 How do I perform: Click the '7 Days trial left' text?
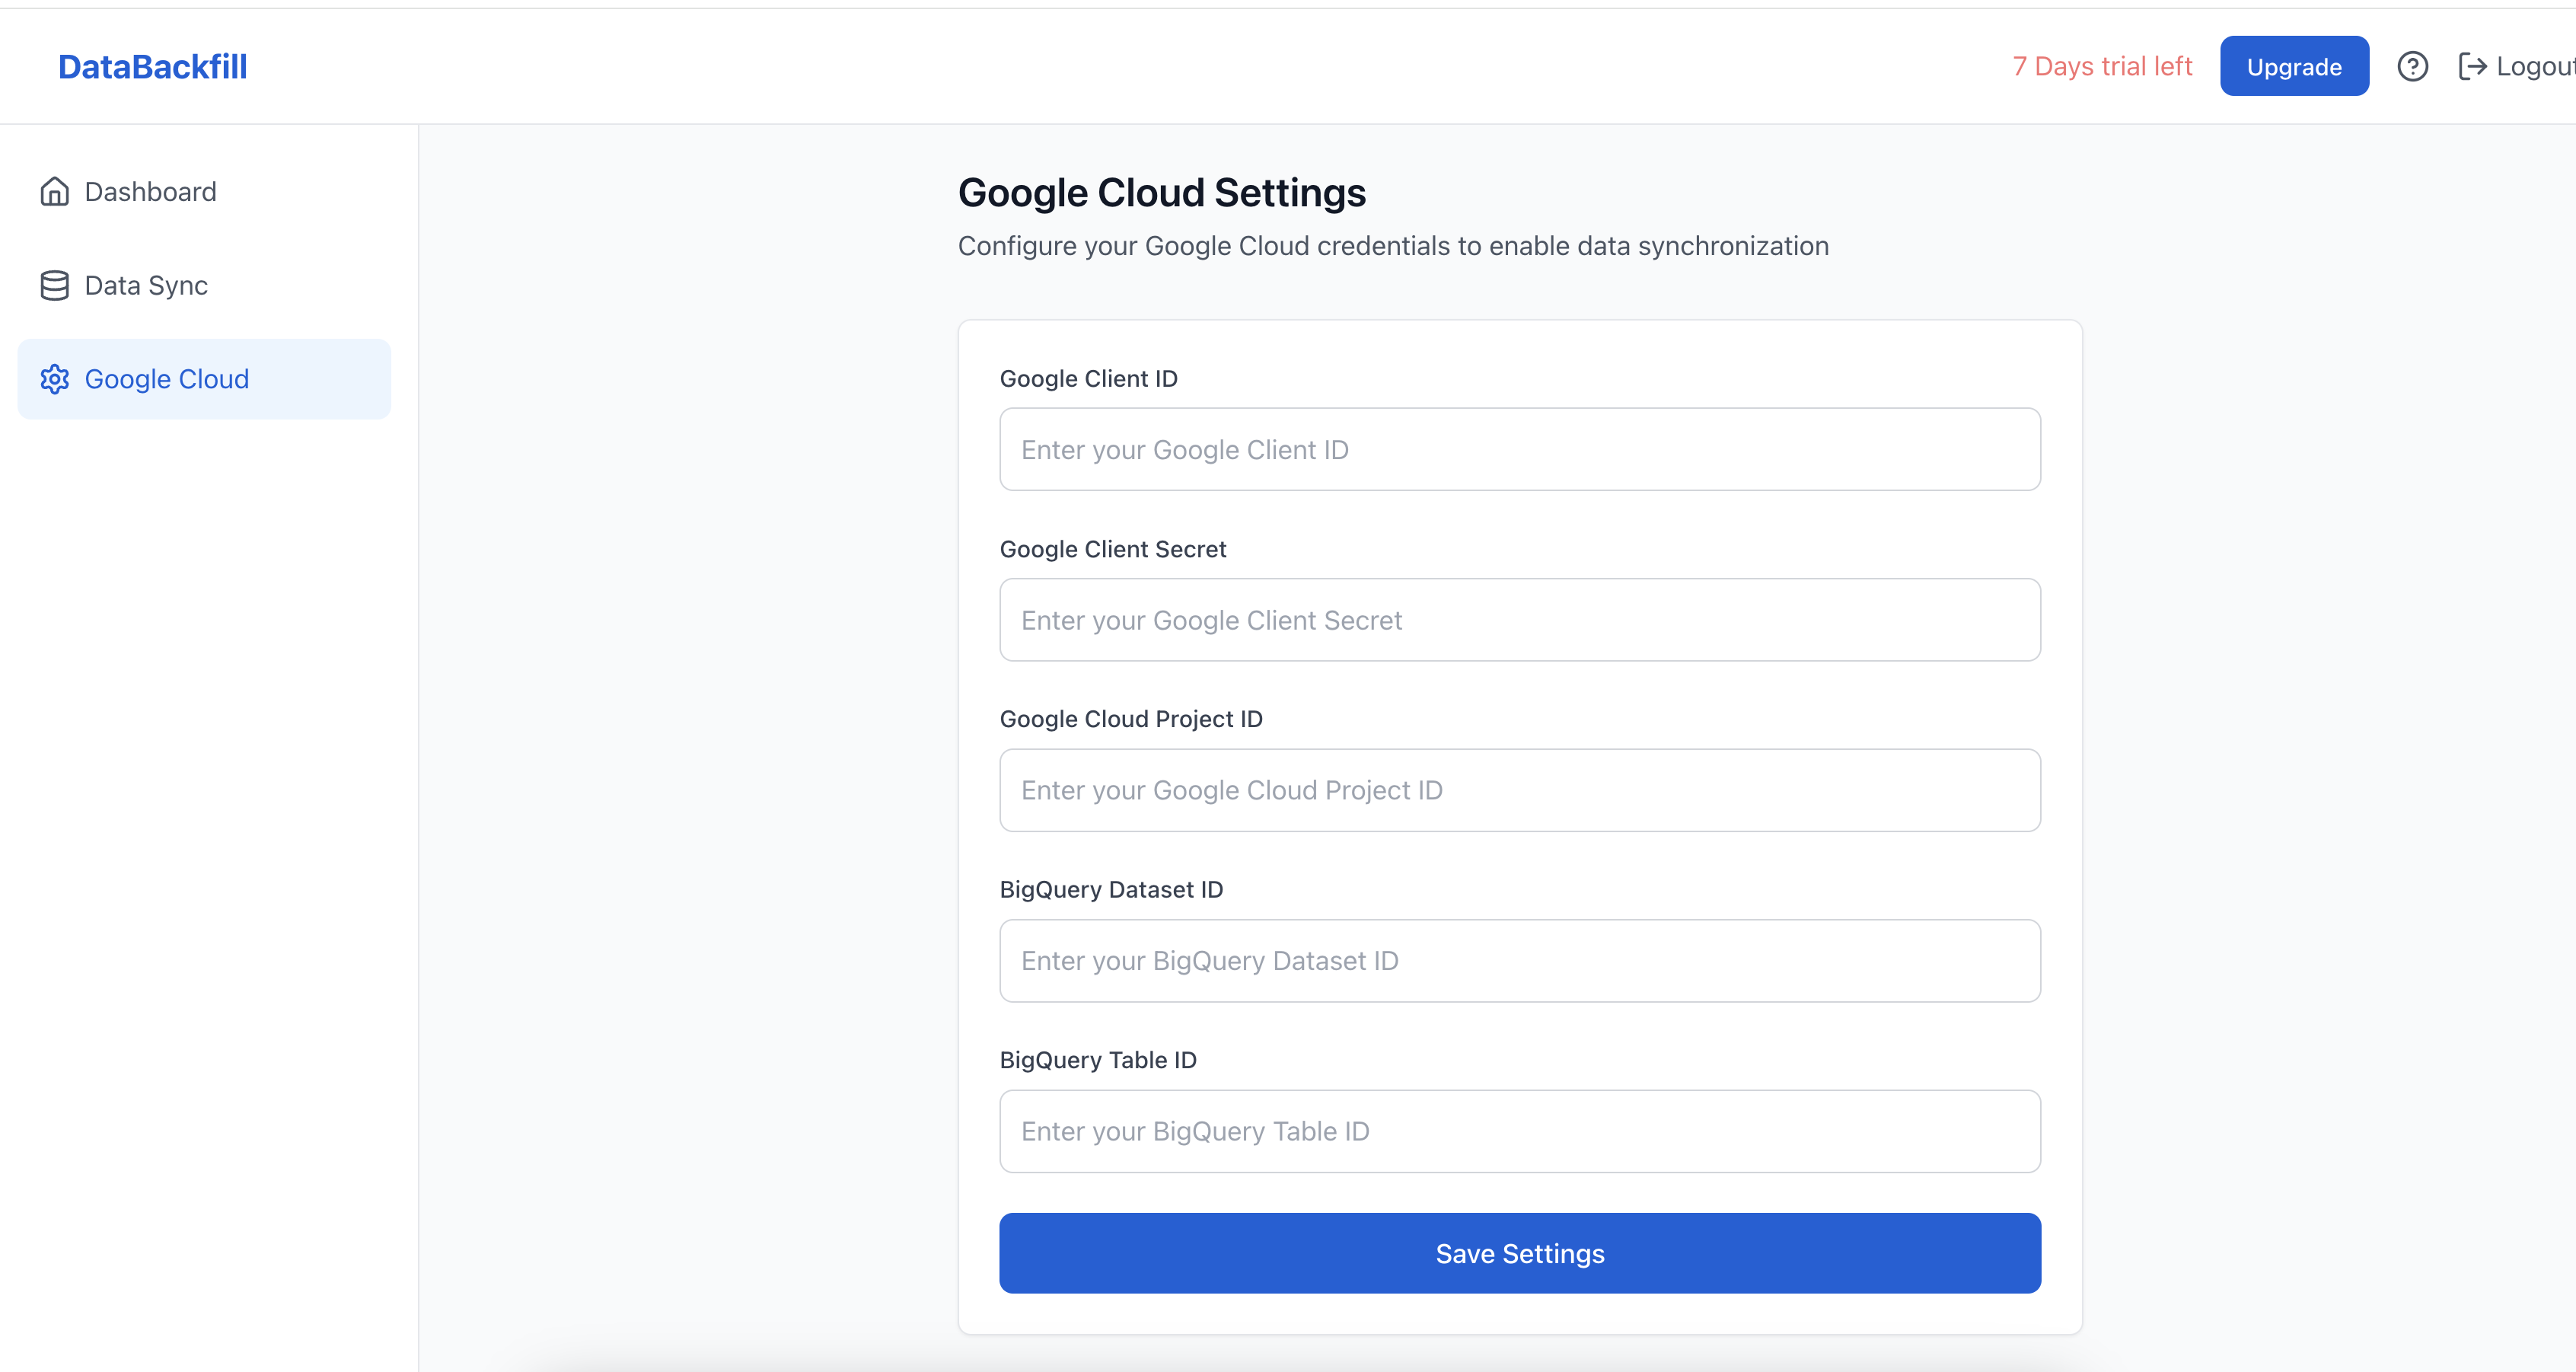(2102, 66)
